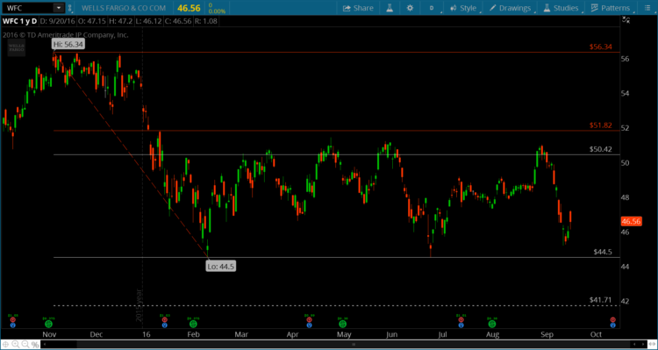Click the green dividend marker at Aug
This screenshot has height=350, width=658.
(491, 324)
